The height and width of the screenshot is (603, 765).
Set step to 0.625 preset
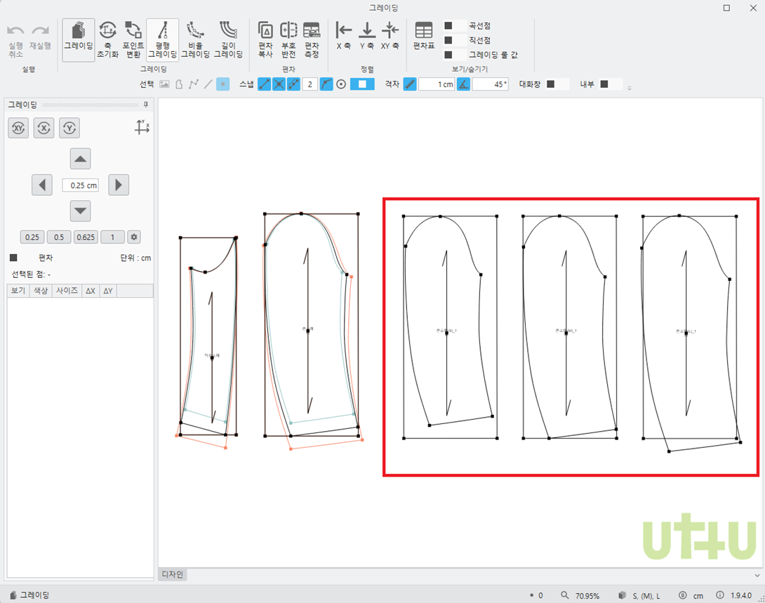[x=86, y=237]
